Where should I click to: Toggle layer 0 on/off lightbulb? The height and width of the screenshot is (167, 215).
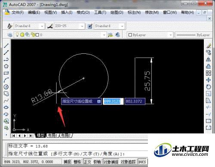pyautogui.click(x=17, y=34)
